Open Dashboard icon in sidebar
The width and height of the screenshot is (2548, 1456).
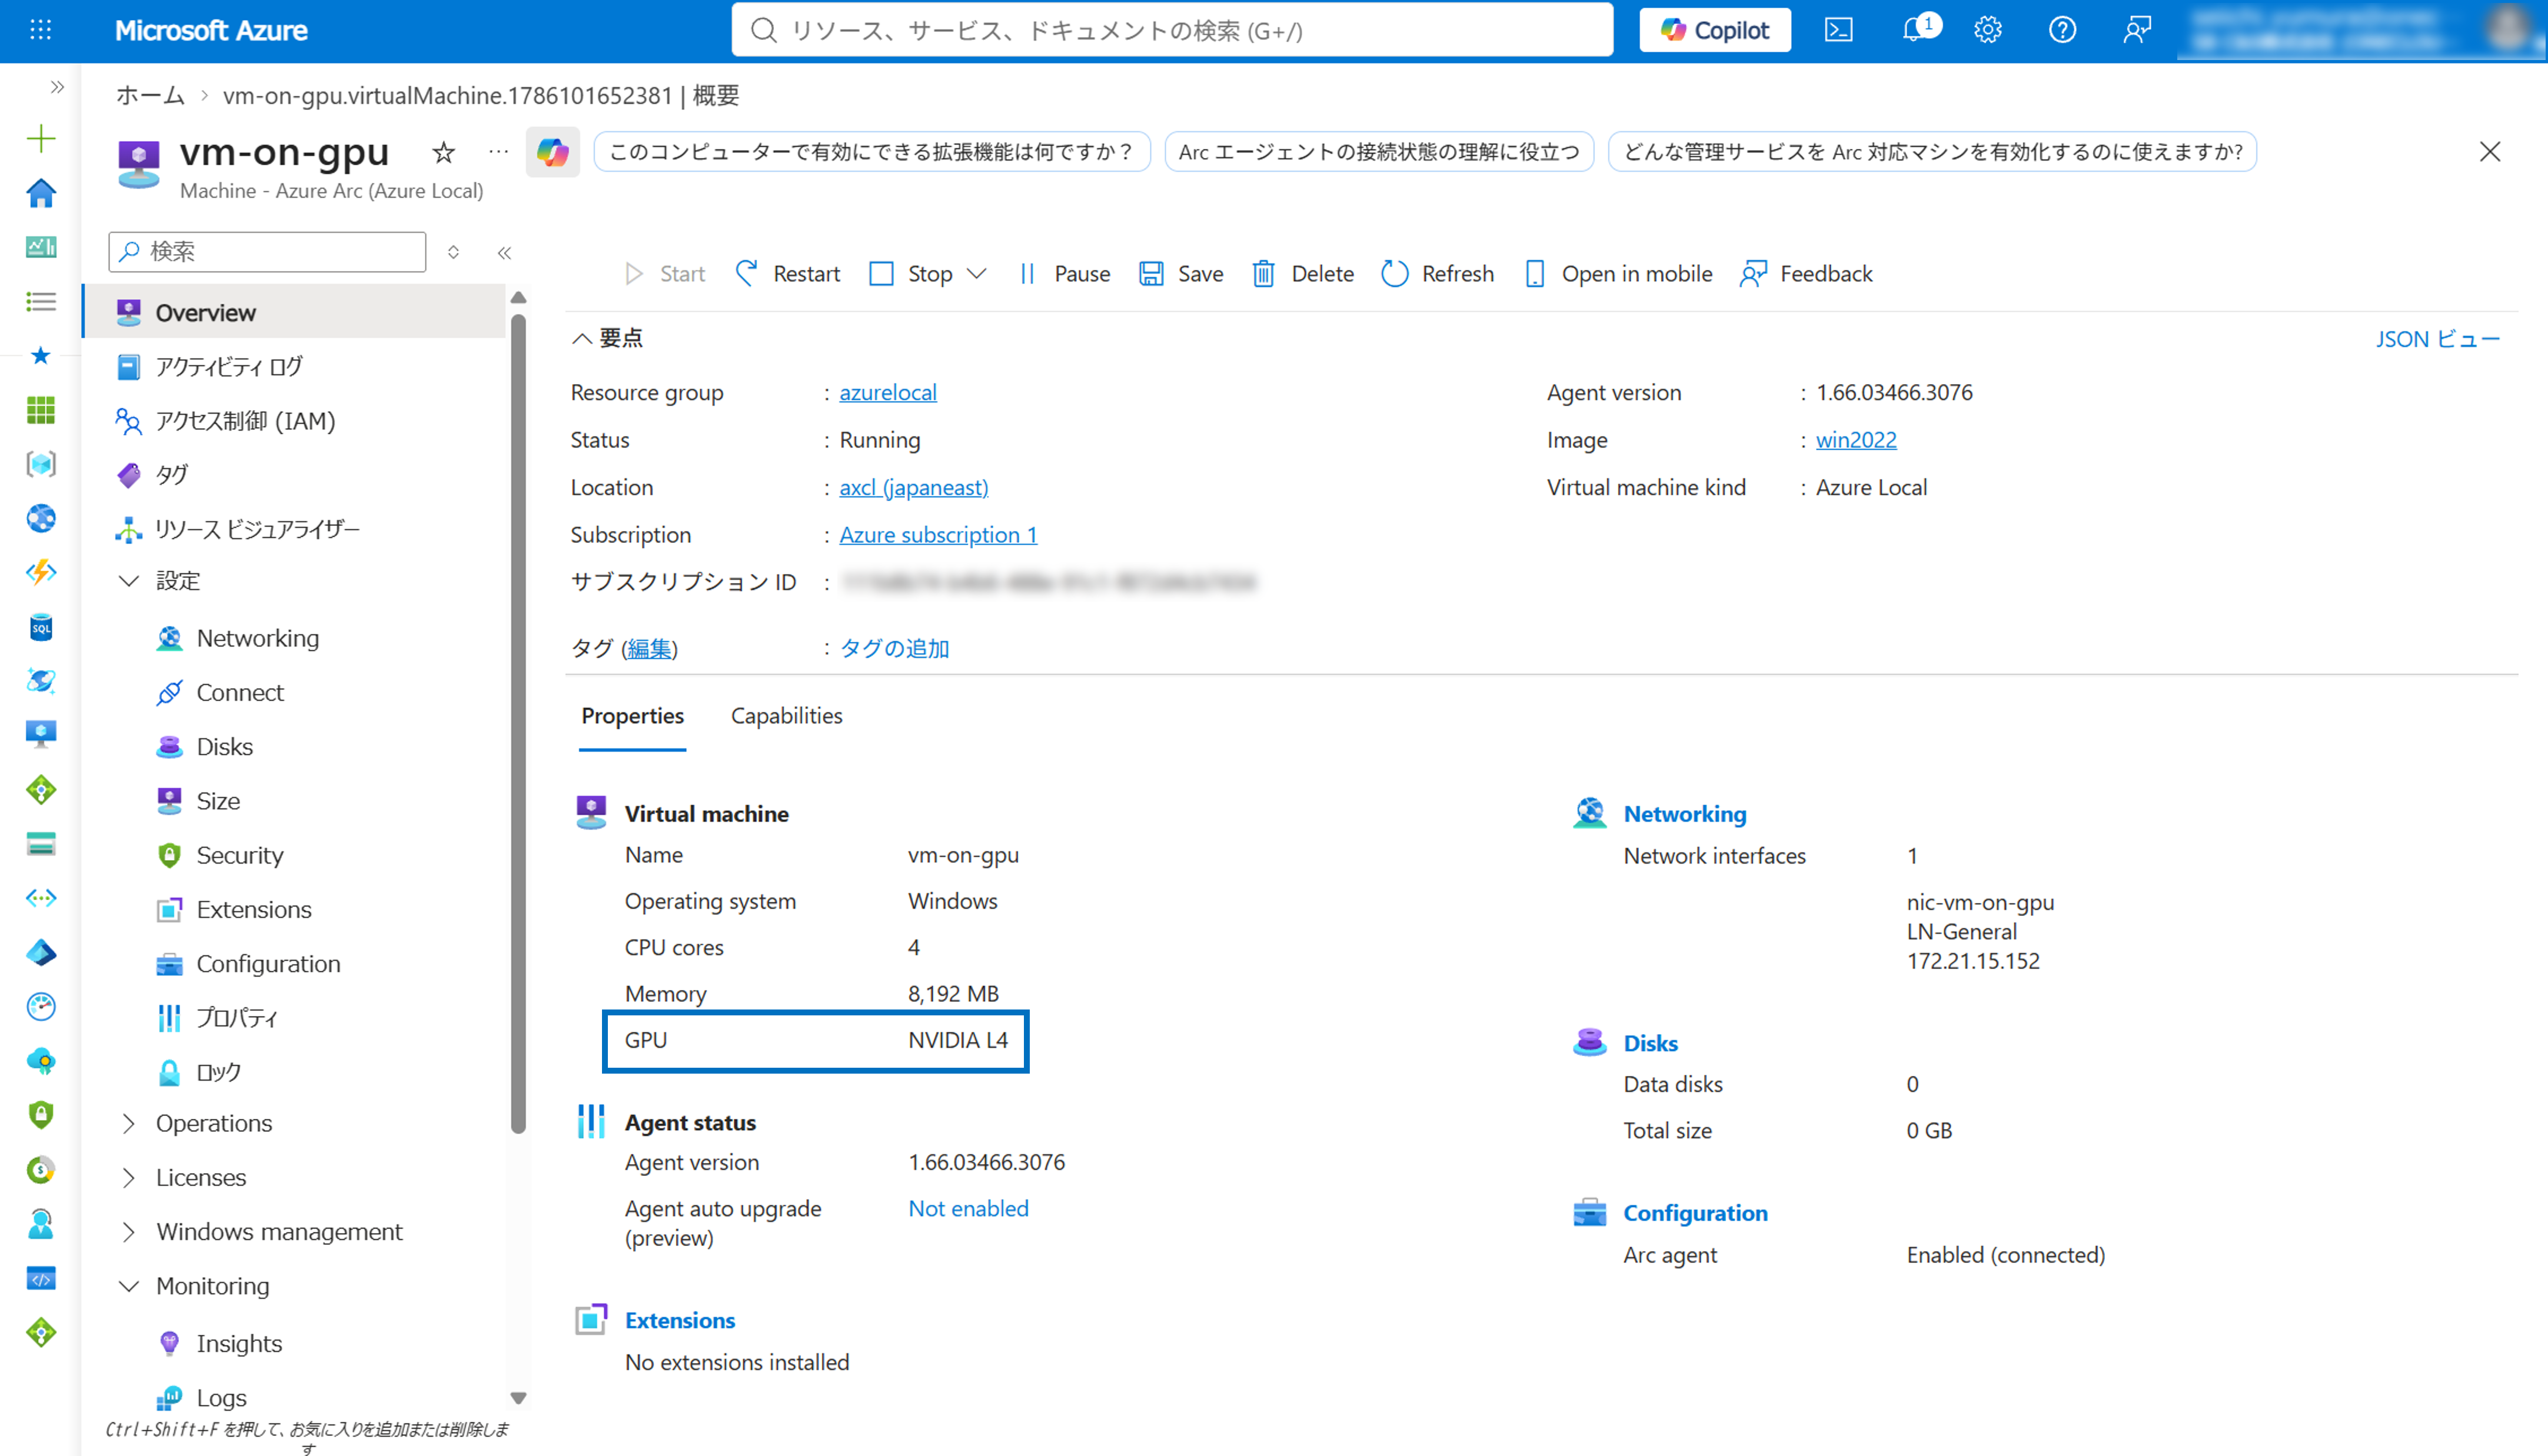click(41, 247)
